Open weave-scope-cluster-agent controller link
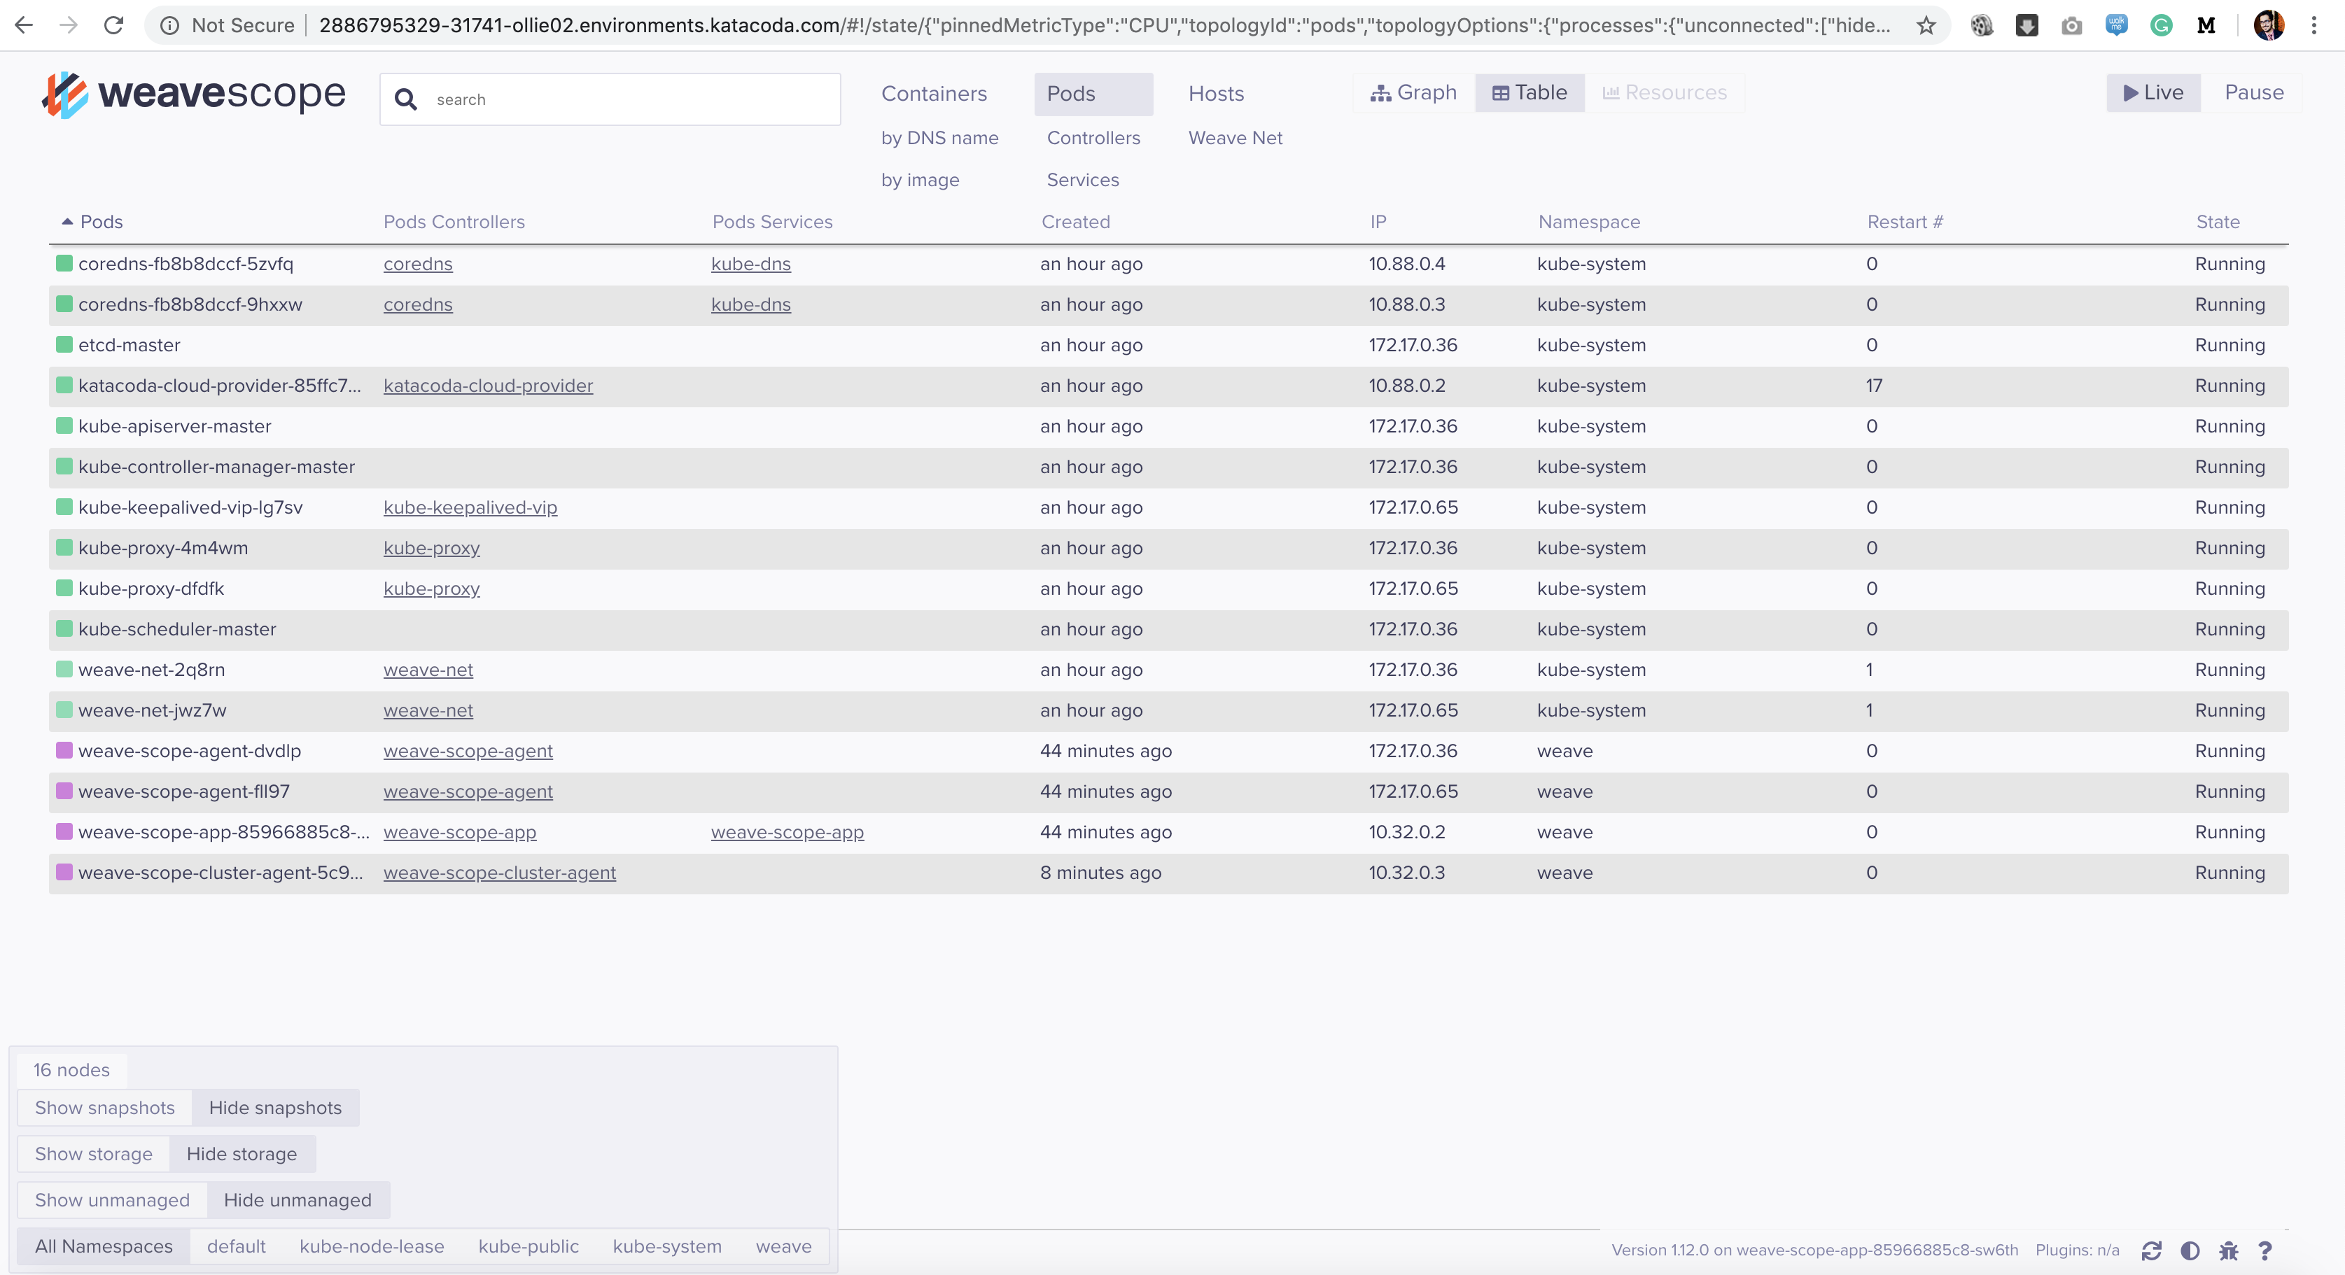 (x=499, y=873)
